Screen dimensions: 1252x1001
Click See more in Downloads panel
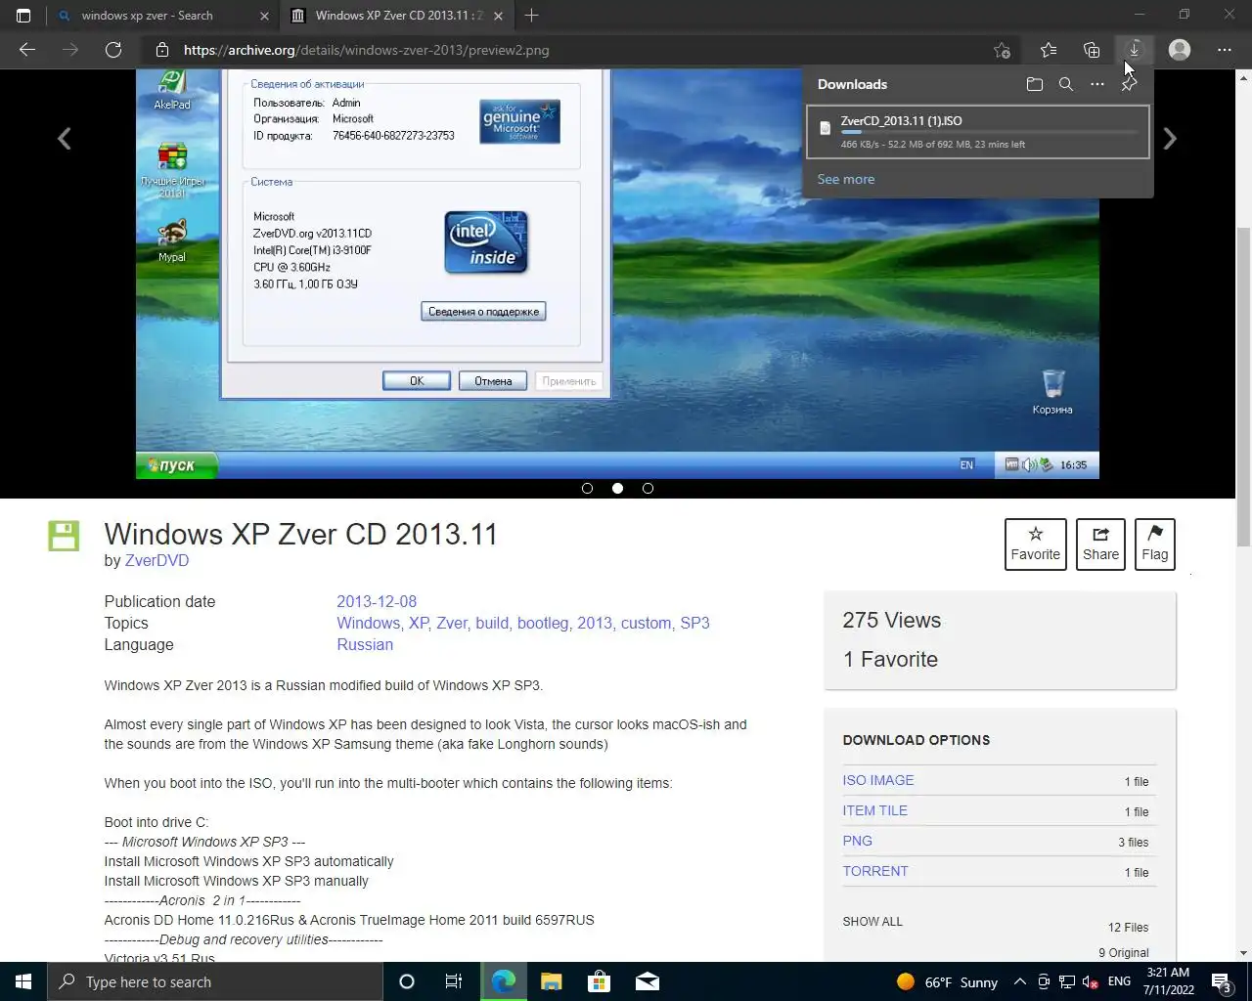(x=846, y=179)
